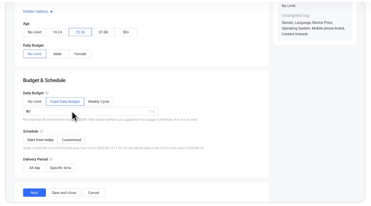Click Save and close button

pos(64,193)
